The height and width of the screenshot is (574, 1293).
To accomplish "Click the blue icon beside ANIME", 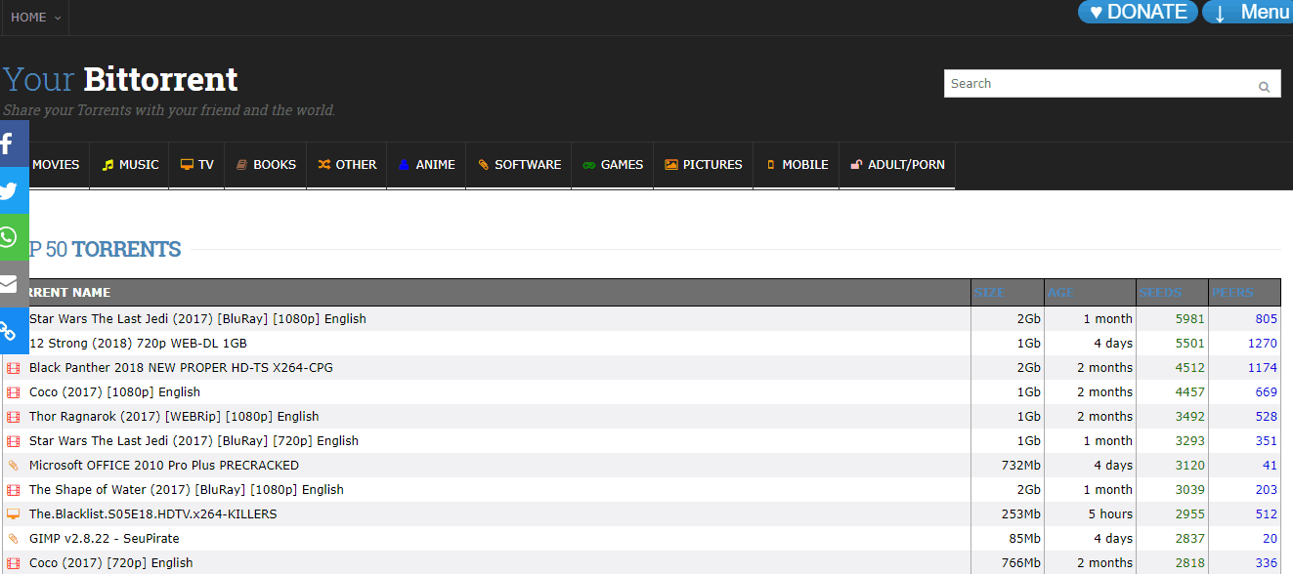I will pos(404,165).
